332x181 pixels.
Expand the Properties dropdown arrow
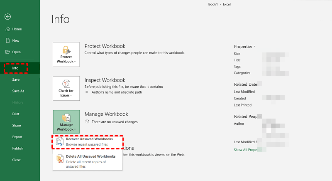tap(254, 47)
